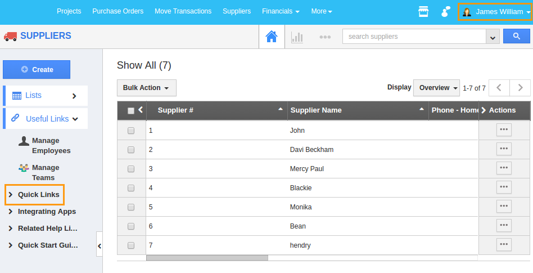Click the search suppliers input field
Screen dimensions: 533x273
pyautogui.click(x=414, y=37)
